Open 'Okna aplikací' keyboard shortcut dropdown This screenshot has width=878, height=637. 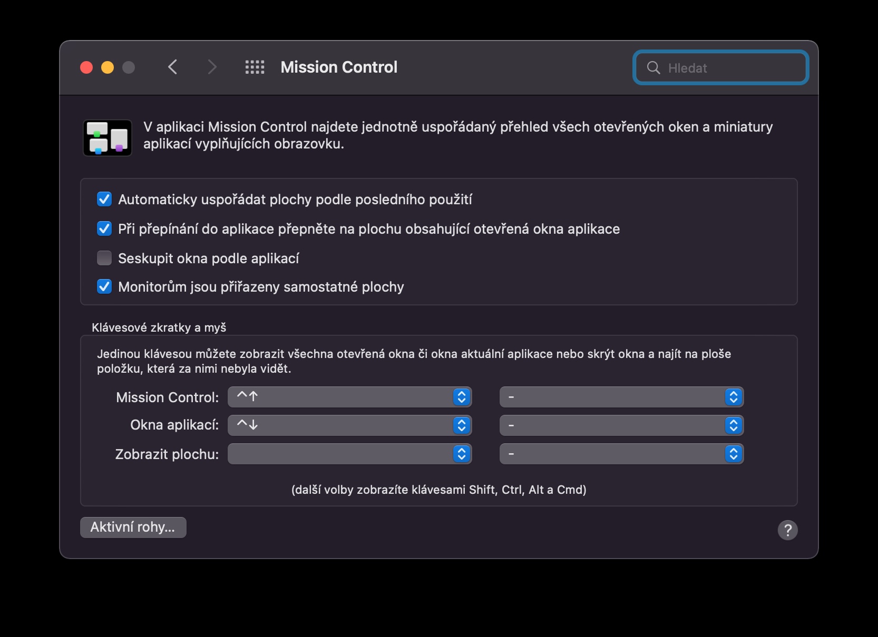[x=349, y=425]
